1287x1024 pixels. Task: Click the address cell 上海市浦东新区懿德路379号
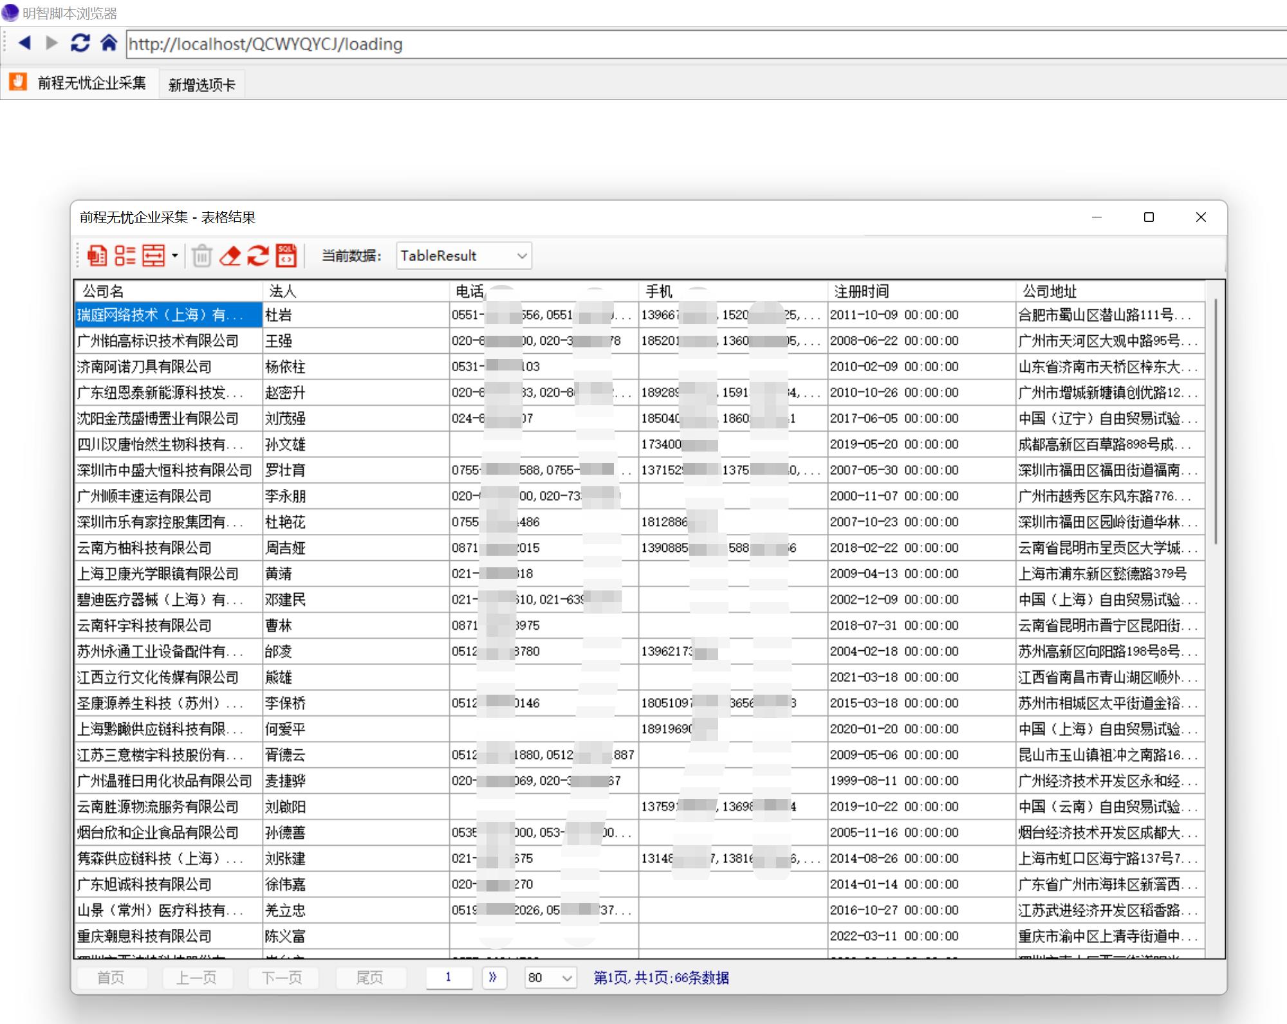(x=1110, y=574)
